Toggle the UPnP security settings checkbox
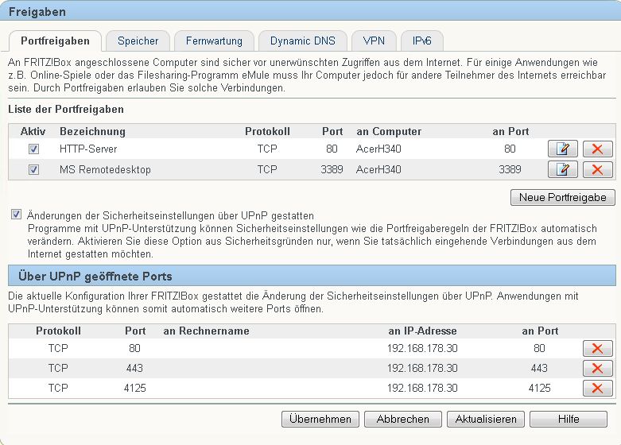Image resolution: width=621 pixels, height=445 pixels. click(17, 215)
